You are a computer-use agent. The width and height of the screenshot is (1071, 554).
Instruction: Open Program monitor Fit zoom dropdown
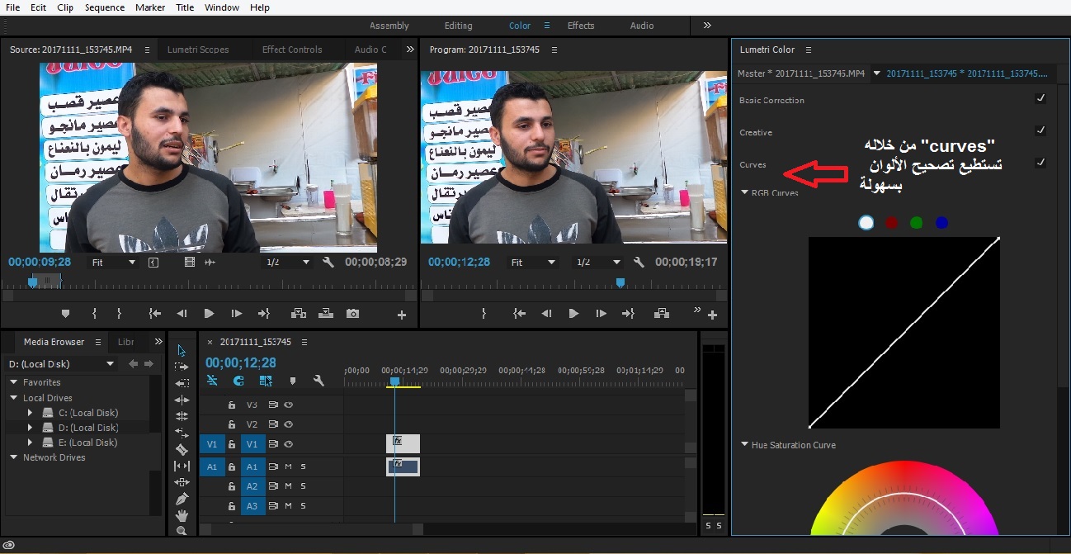click(534, 263)
